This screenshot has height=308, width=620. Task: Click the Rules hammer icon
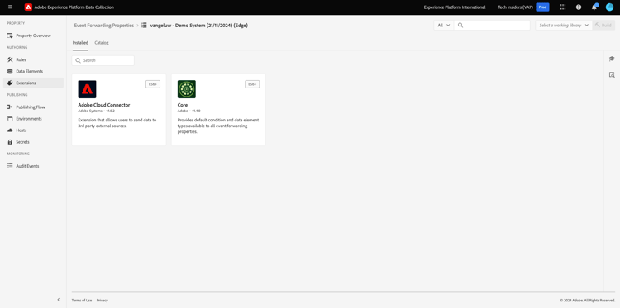tap(10, 59)
